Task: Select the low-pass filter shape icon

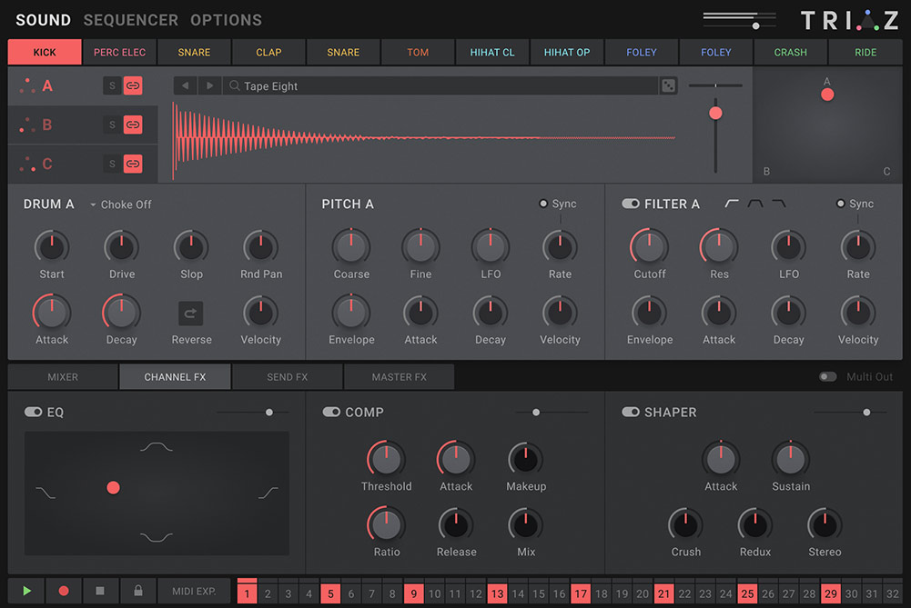Action: [779, 204]
